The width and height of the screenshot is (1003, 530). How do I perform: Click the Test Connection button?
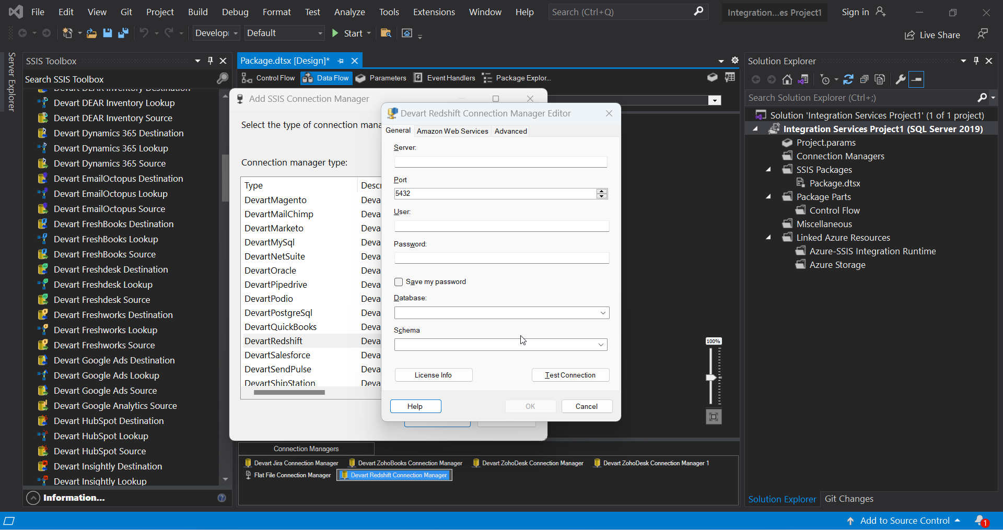coord(570,375)
